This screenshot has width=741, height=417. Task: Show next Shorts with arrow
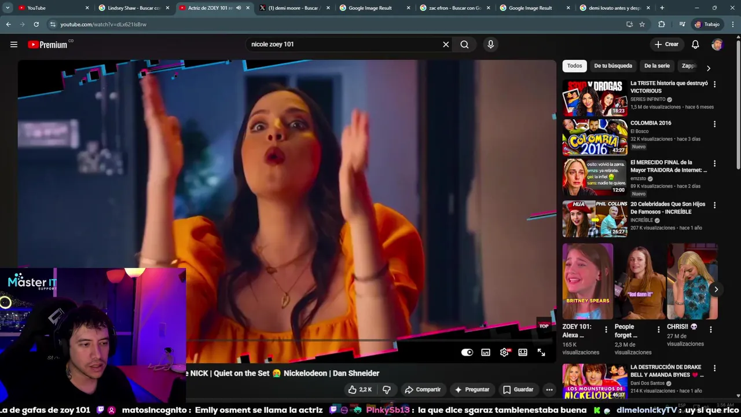(716, 290)
